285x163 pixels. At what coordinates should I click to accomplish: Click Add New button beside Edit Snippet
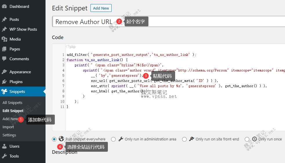101,8
